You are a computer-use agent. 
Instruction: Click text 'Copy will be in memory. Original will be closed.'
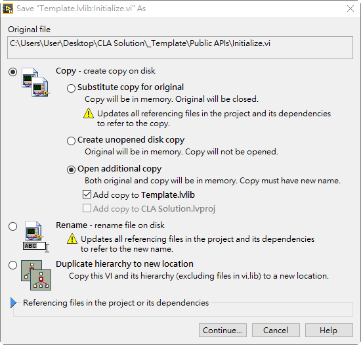[171, 99]
